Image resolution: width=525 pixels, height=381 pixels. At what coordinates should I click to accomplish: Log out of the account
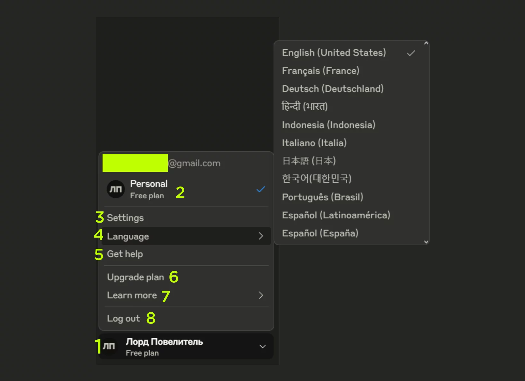point(123,318)
